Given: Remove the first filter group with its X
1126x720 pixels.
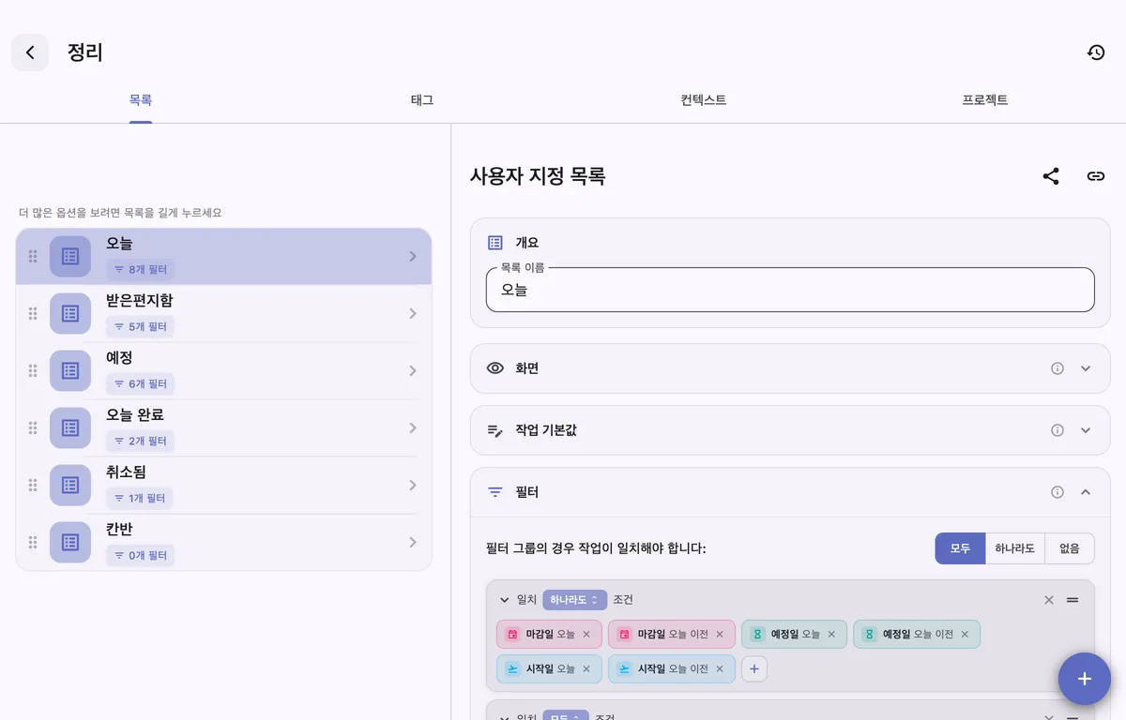Looking at the screenshot, I should pyautogui.click(x=1049, y=600).
